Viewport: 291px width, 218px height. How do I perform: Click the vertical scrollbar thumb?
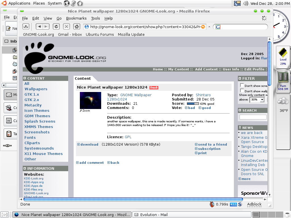269,64
